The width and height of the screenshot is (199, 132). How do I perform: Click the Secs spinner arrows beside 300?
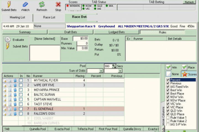point(114,66)
